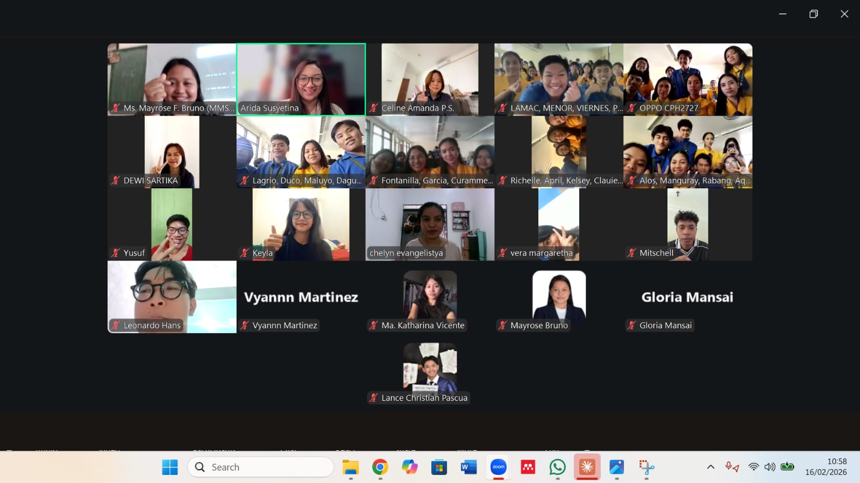Image resolution: width=860 pixels, height=483 pixels.
Task: Open the Snipping Tool taskbar icon
Action: [x=646, y=467]
